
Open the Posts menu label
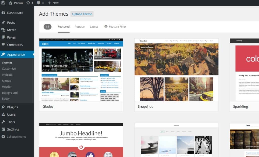coord(11,22)
